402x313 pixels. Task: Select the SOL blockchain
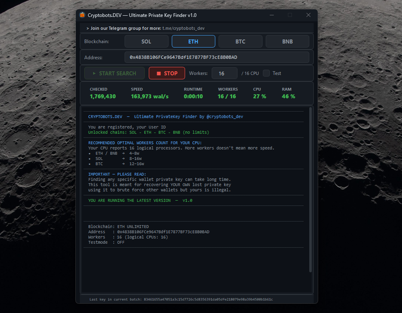[146, 41]
